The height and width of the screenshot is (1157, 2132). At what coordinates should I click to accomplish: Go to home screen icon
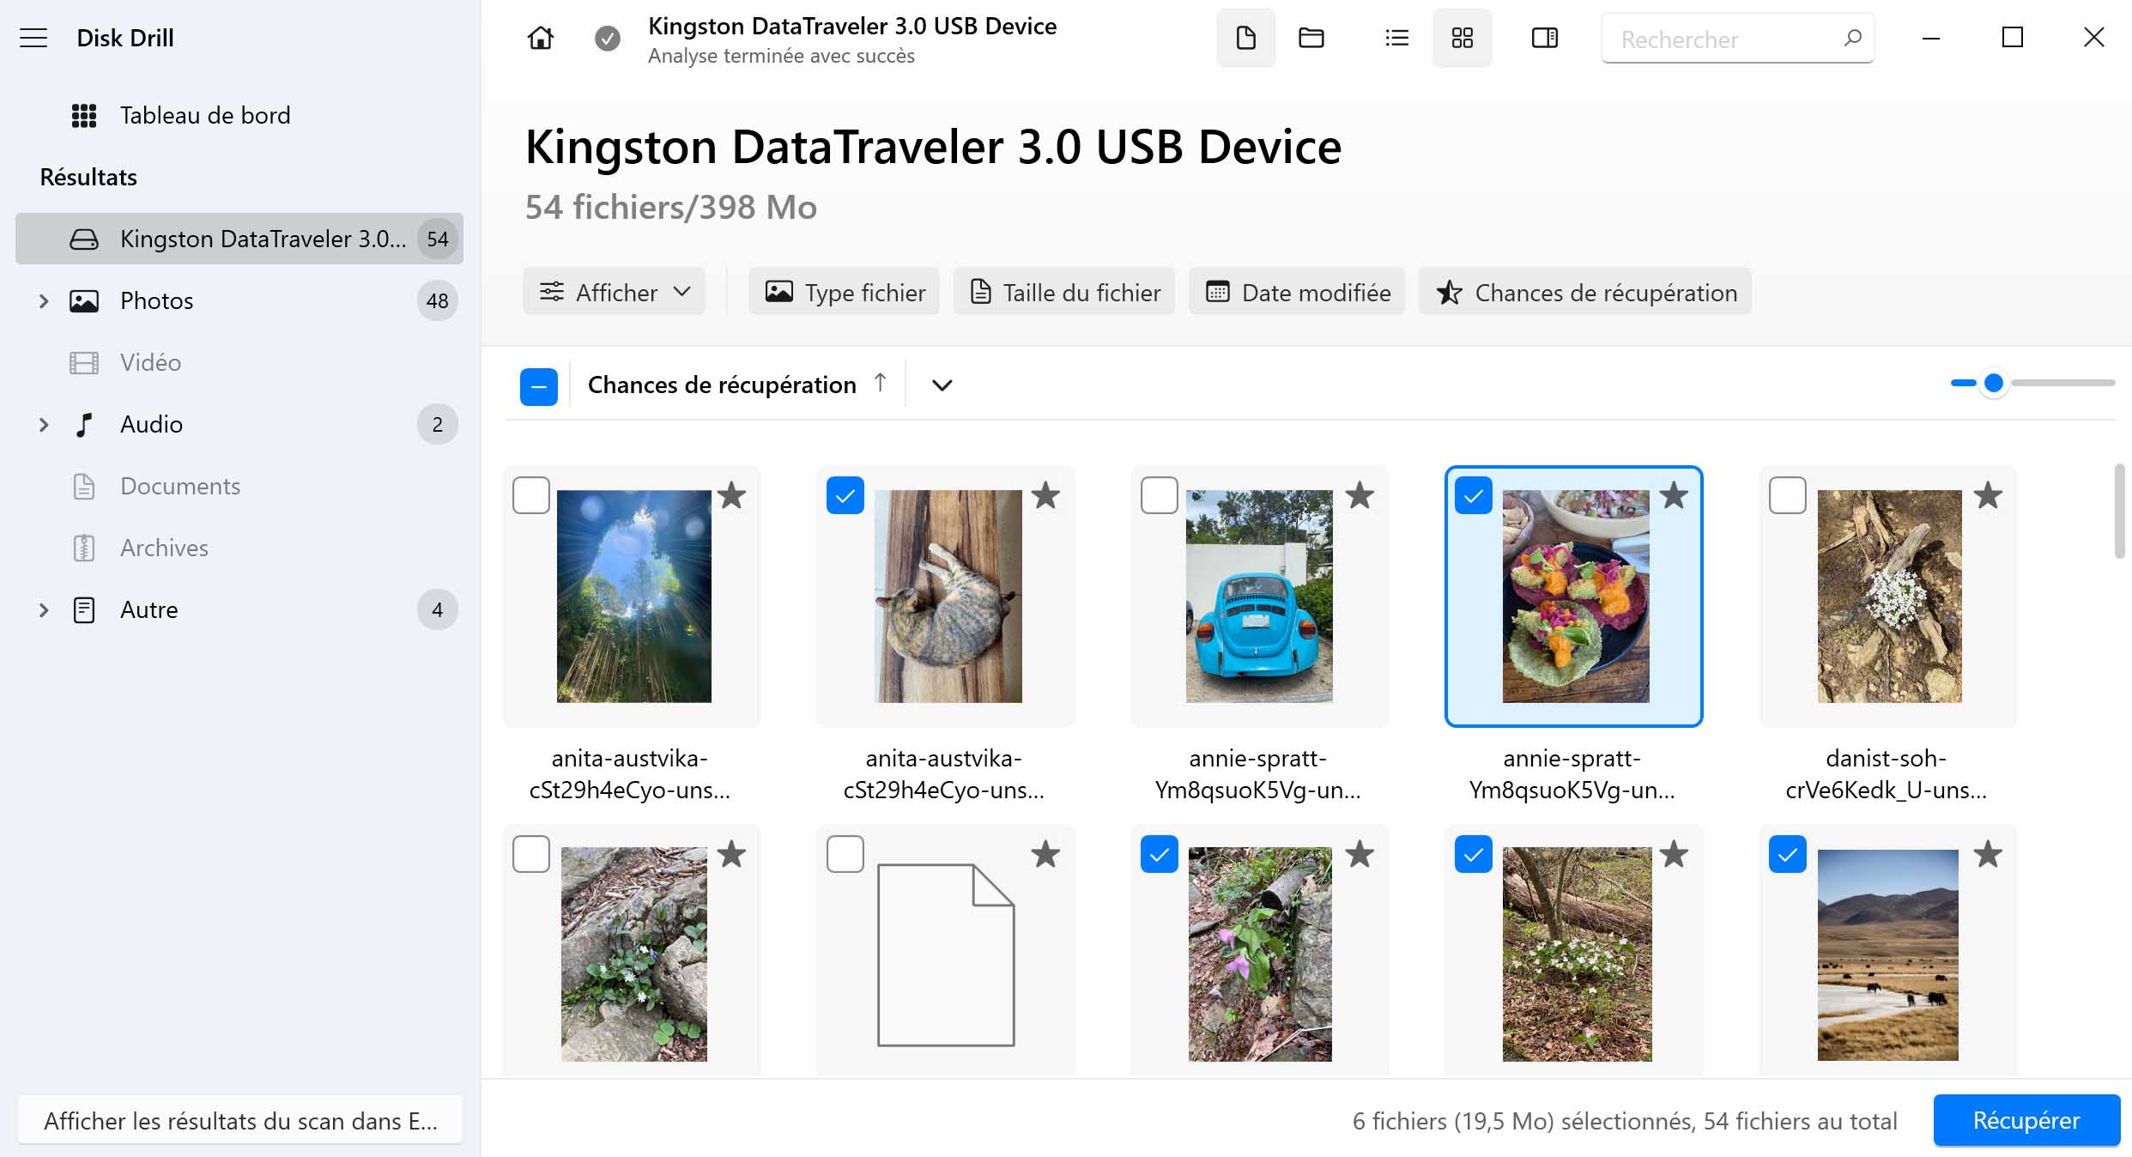click(x=541, y=38)
